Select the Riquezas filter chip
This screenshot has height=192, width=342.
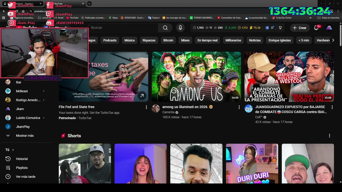[x=149, y=40]
